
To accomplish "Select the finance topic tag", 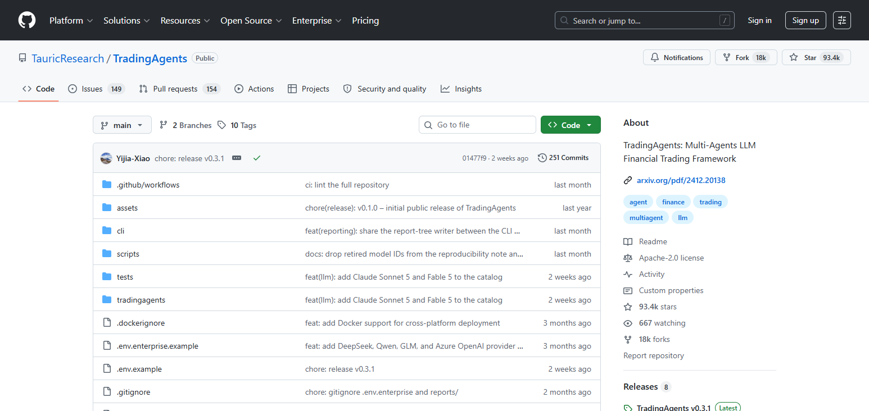I will [x=673, y=202].
